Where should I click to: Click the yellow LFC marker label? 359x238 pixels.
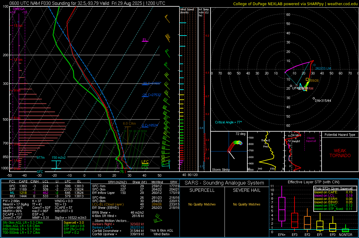(x=145, y=162)
